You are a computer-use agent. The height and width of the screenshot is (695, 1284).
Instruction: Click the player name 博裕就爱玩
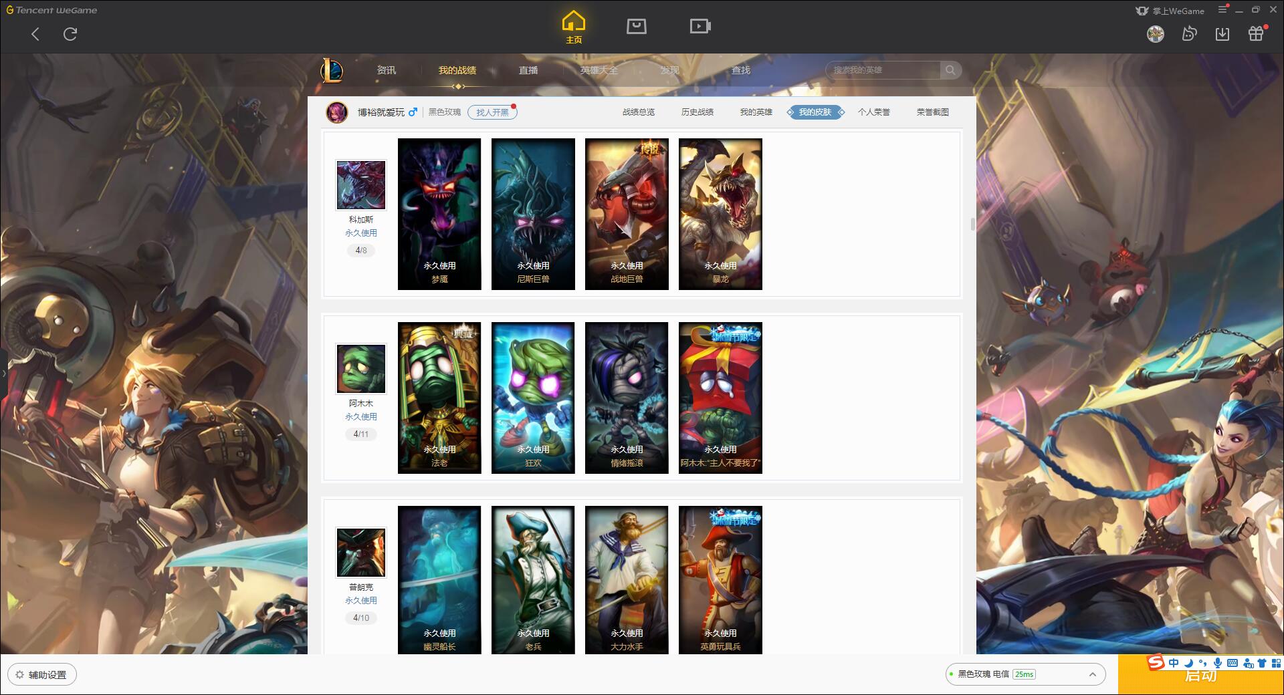pos(381,112)
